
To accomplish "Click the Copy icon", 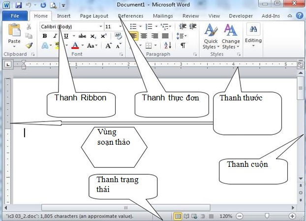I will point(29,36).
